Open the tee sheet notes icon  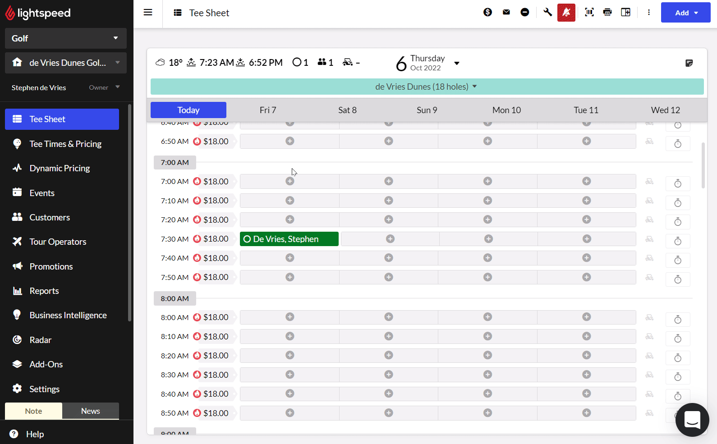[x=689, y=63]
